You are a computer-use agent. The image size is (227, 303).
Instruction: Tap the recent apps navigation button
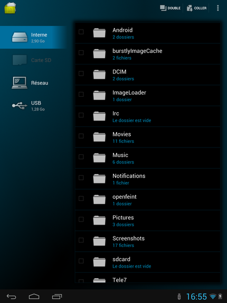(x=57, y=297)
